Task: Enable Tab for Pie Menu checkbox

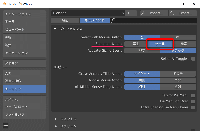Action: pos(193,95)
